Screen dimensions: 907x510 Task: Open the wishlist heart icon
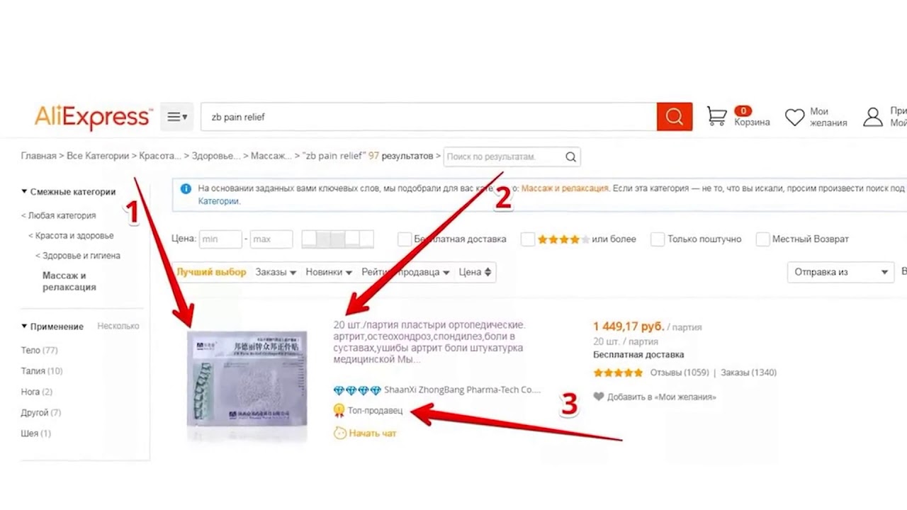795,117
